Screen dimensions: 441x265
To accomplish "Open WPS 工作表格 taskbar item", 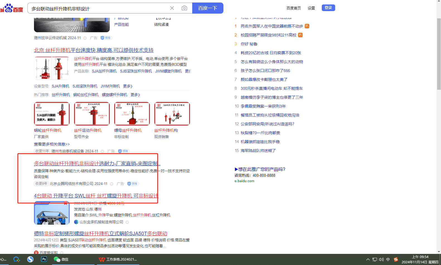I will point(118,259).
